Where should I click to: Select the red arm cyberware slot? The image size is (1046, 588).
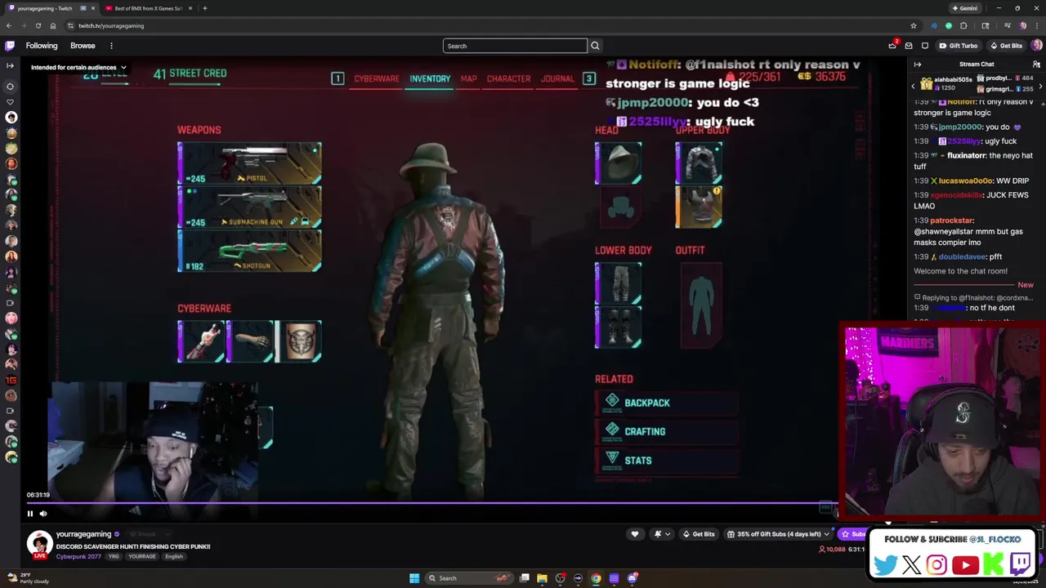[201, 341]
